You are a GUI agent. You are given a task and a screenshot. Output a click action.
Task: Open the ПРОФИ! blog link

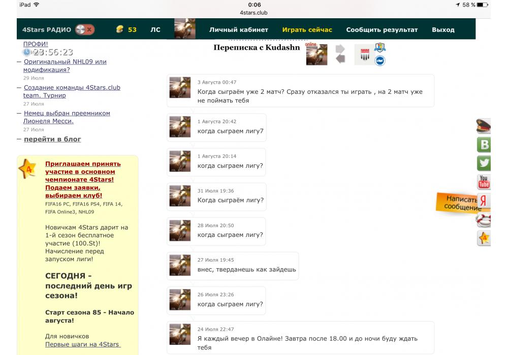point(36,44)
